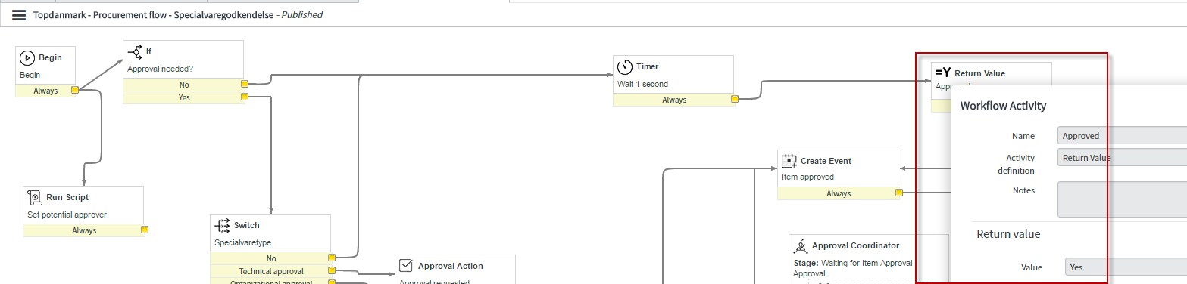Click the Approval Coordinator activity title
Image resolution: width=1187 pixels, height=284 pixels.
pos(855,245)
